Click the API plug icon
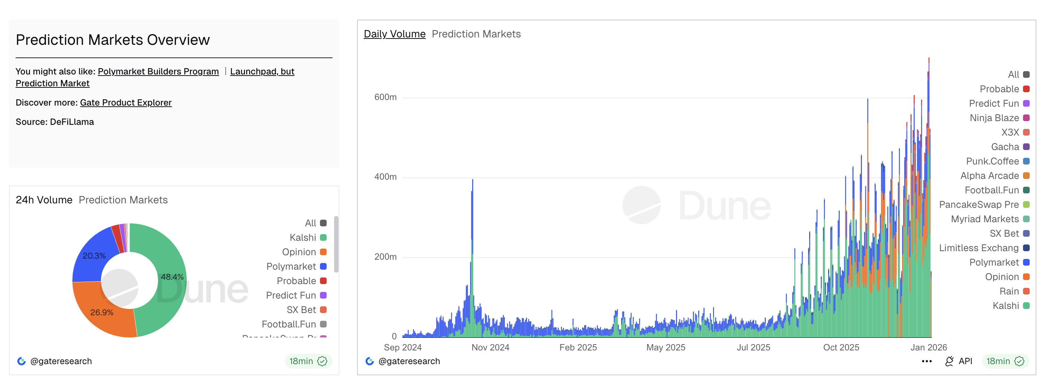 pos(949,361)
